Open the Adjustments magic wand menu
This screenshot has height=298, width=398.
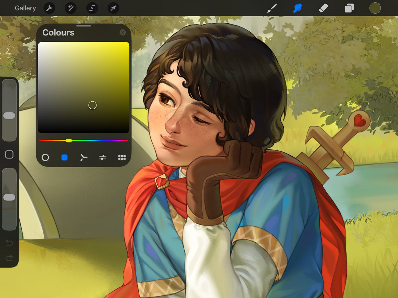tap(71, 8)
